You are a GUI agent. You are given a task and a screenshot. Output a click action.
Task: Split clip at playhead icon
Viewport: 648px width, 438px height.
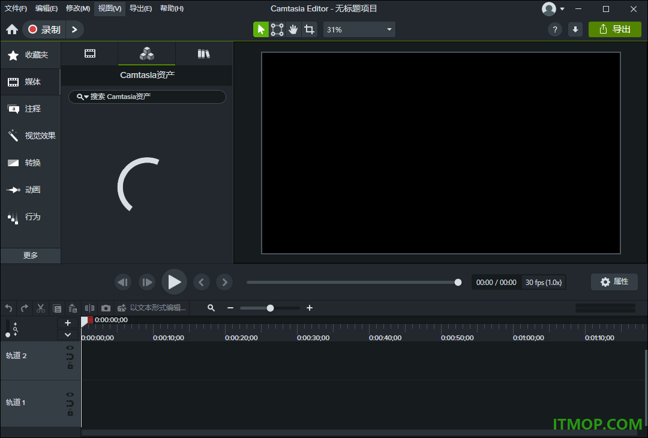tap(89, 308)
